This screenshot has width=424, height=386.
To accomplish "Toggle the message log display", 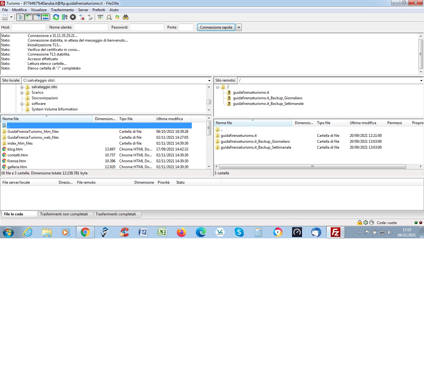I will (20, 17).
